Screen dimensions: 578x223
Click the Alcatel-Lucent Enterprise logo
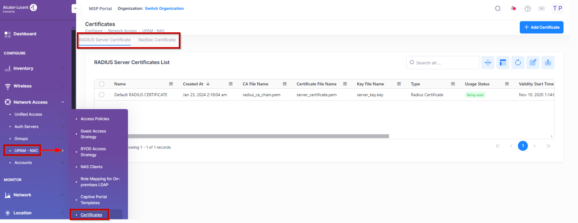point(20,8)
